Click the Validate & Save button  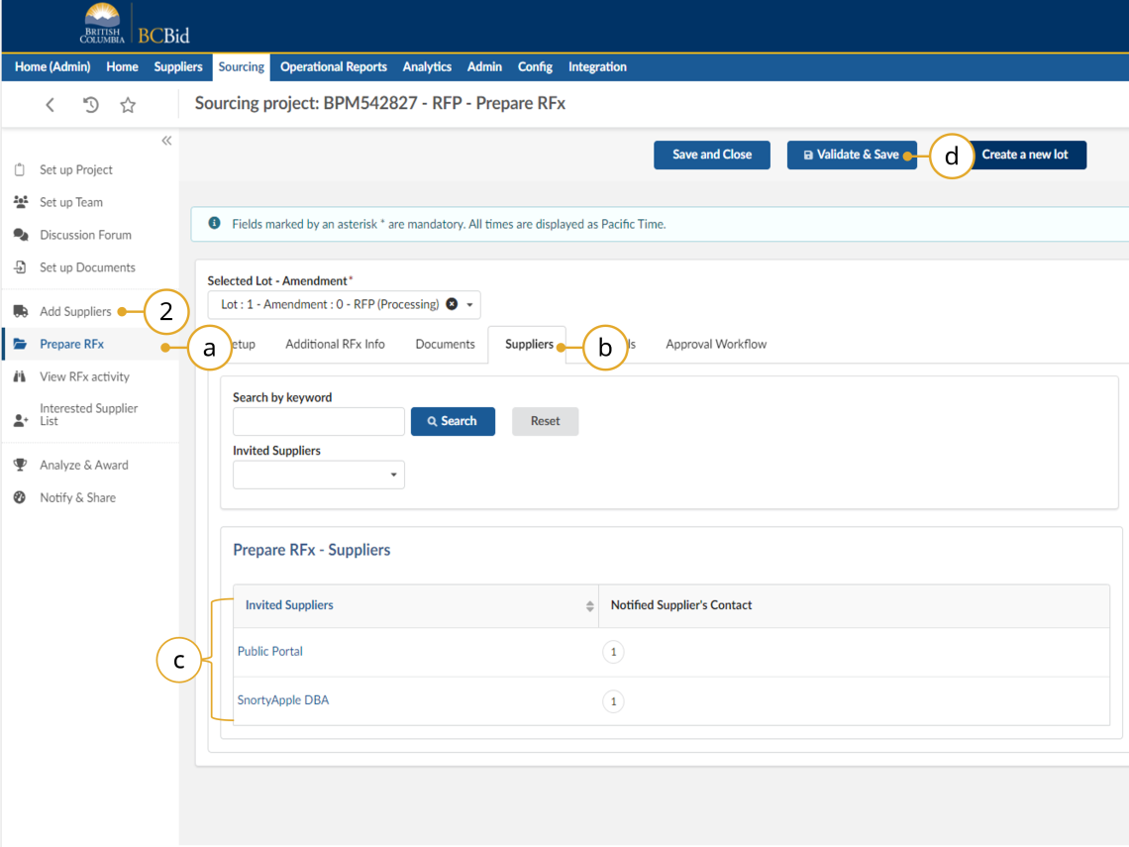[x=852, y=155]
